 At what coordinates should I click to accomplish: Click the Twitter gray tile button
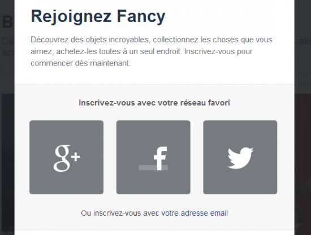coord(240,158)
